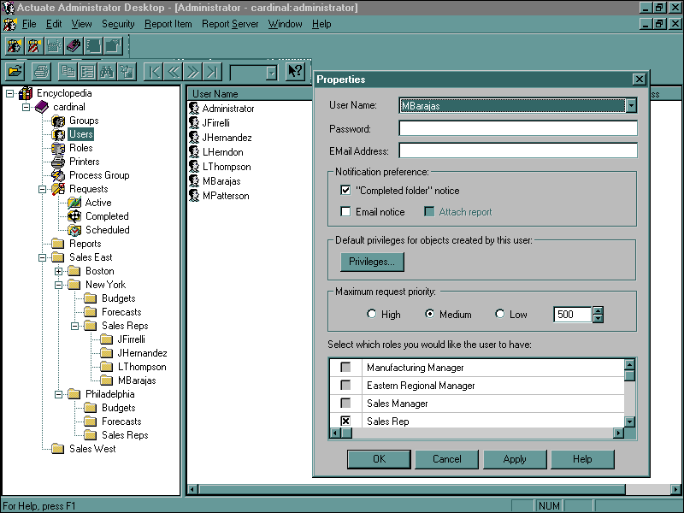Open the Report Server menu
The width and height of the screenshot is (684, 513).
(230, 24)
